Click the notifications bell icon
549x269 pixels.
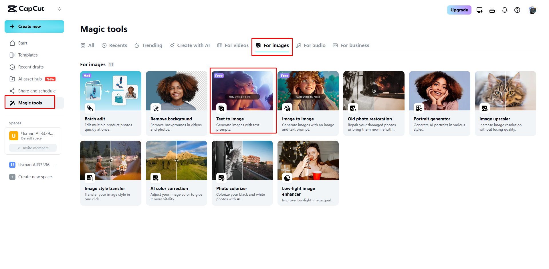(505, 10)
